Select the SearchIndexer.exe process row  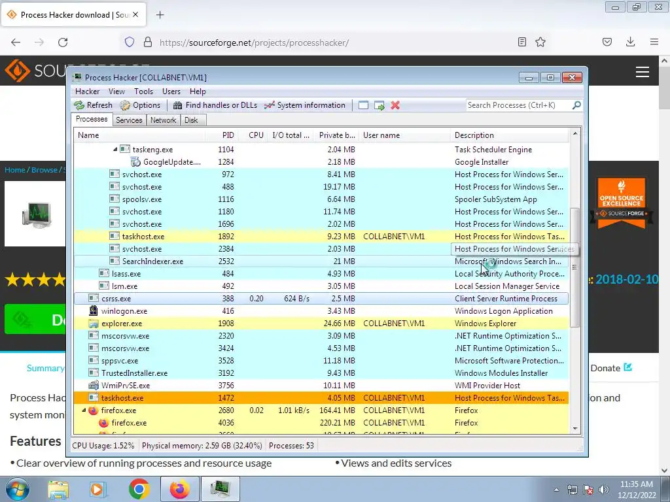click(x=321, y=261)
